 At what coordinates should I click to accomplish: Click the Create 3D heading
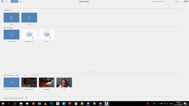tap(7, 10)
